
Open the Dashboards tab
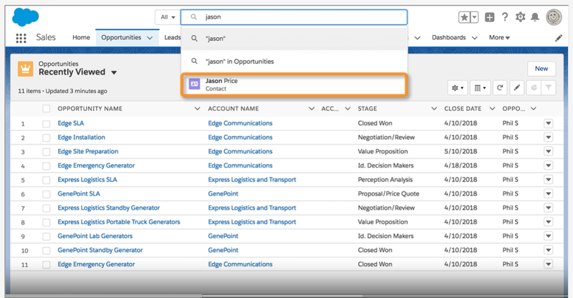pos(449,37)
